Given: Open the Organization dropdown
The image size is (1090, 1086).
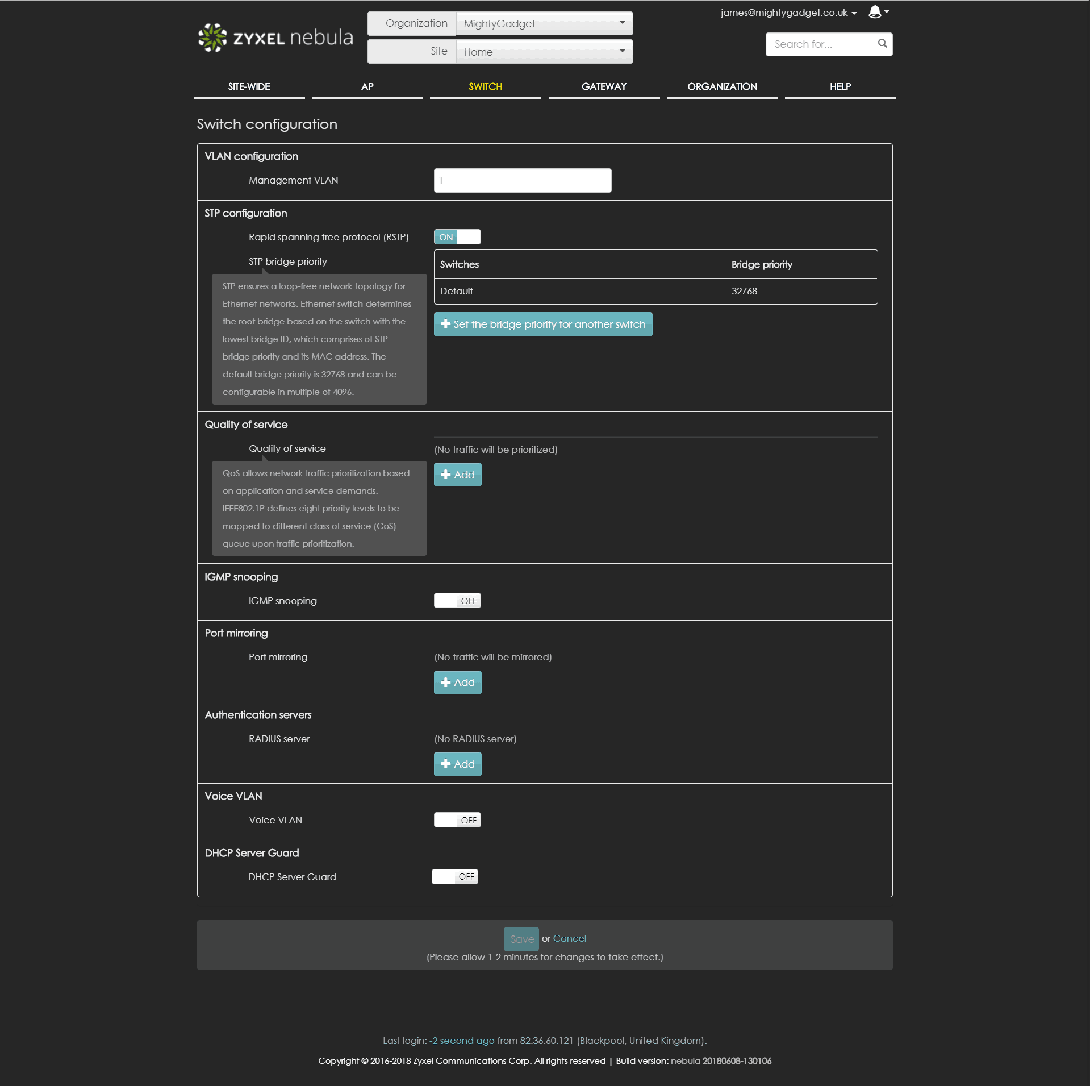Looking at the screenshot, I should [x=544, y=23].
